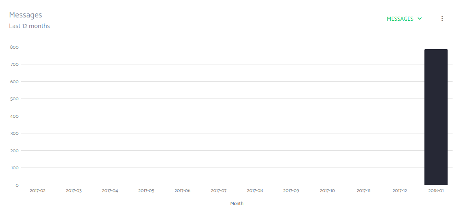Click the Messages chart title
461x216 pixels.
click(x=26, y=15)
